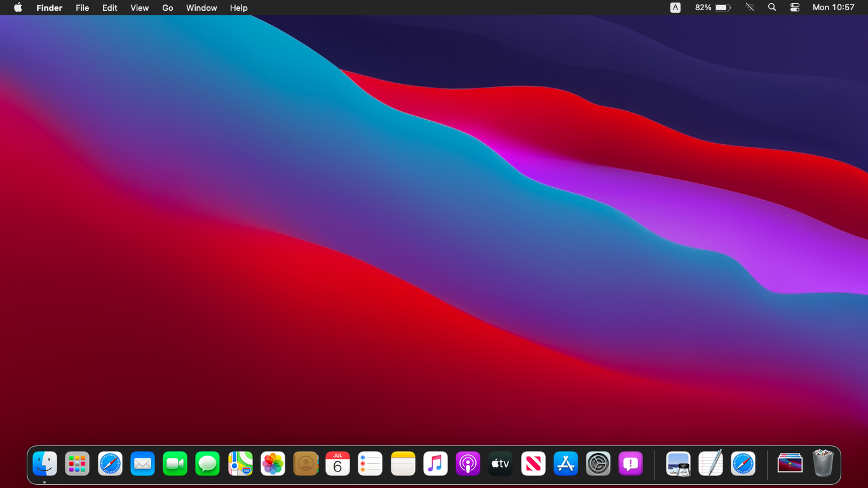Screen dimensions: 868x488
Task: Launch TextEdit from the Dock
Action: (x=710, y=464)
